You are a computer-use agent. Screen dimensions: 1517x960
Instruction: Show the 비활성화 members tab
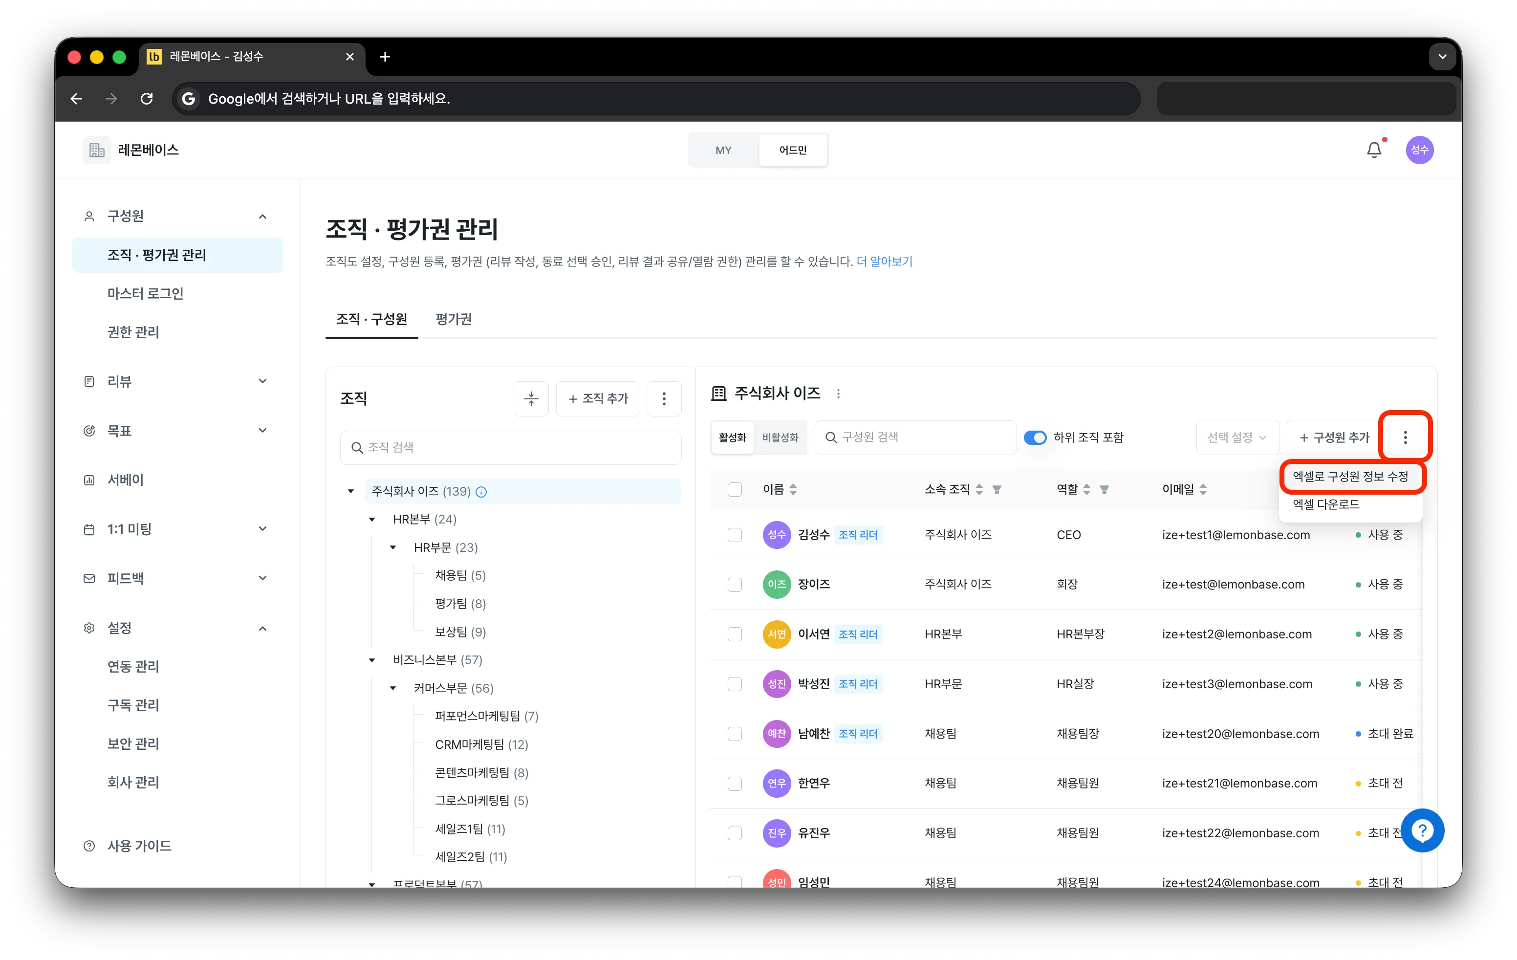780,437
